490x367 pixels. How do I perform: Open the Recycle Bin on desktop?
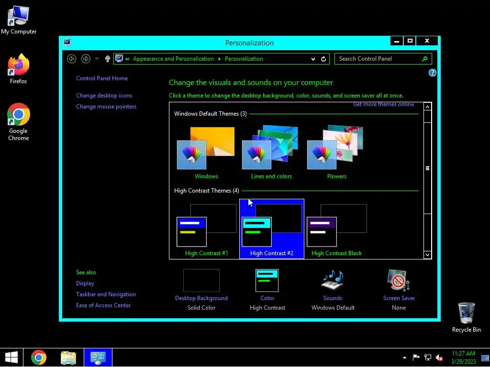tap(466, 317)
